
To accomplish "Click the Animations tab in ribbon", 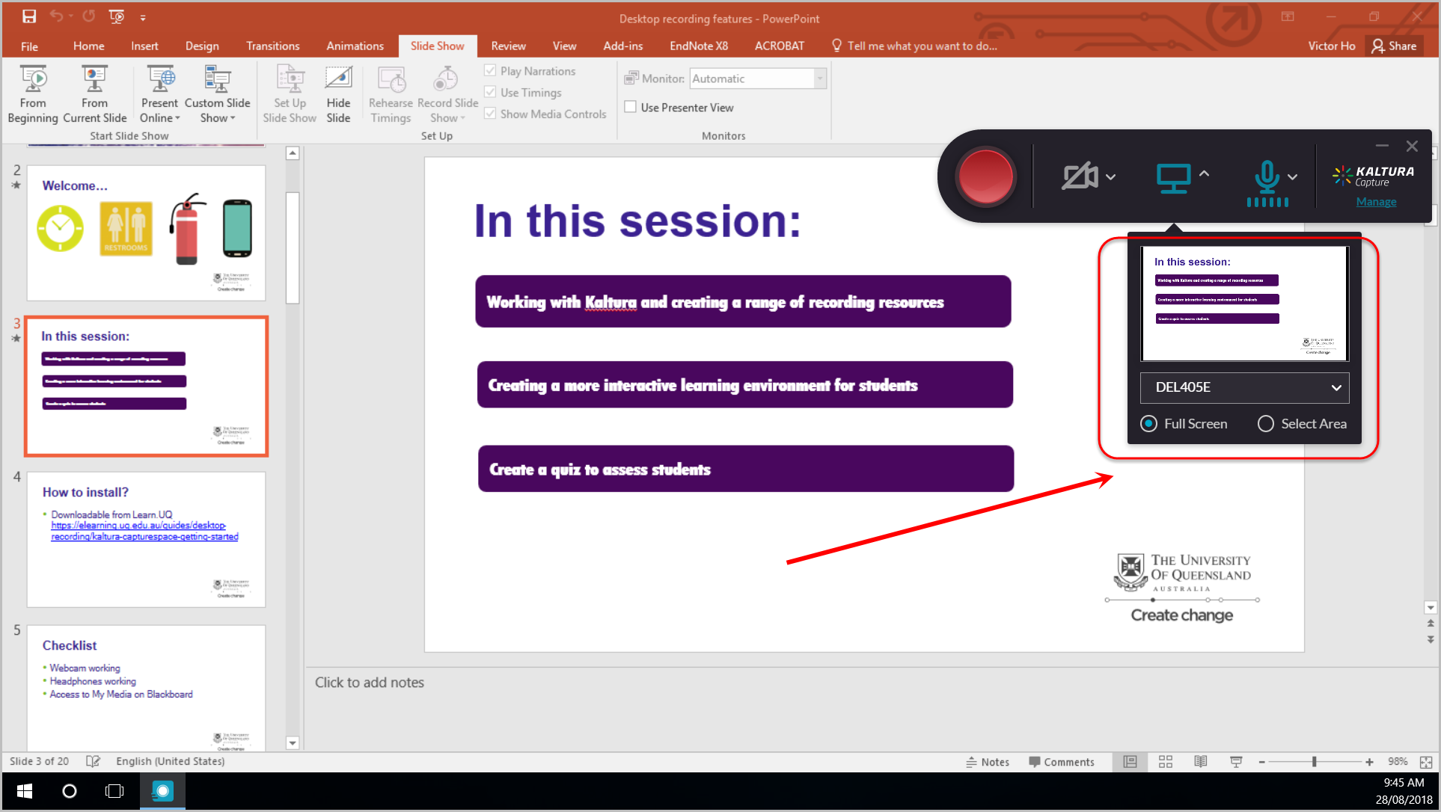I will [353, 46].
